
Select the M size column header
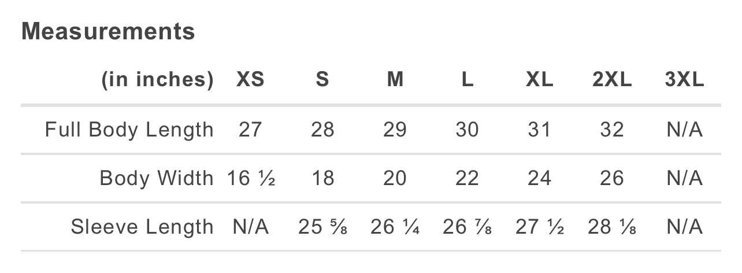pyautogui.click(x=395, y=80)
